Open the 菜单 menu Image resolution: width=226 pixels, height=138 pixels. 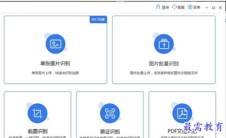197,7
